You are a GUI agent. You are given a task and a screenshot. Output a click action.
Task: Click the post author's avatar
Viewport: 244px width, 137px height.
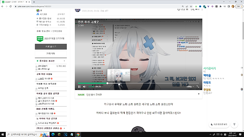(x=78, y=10)
